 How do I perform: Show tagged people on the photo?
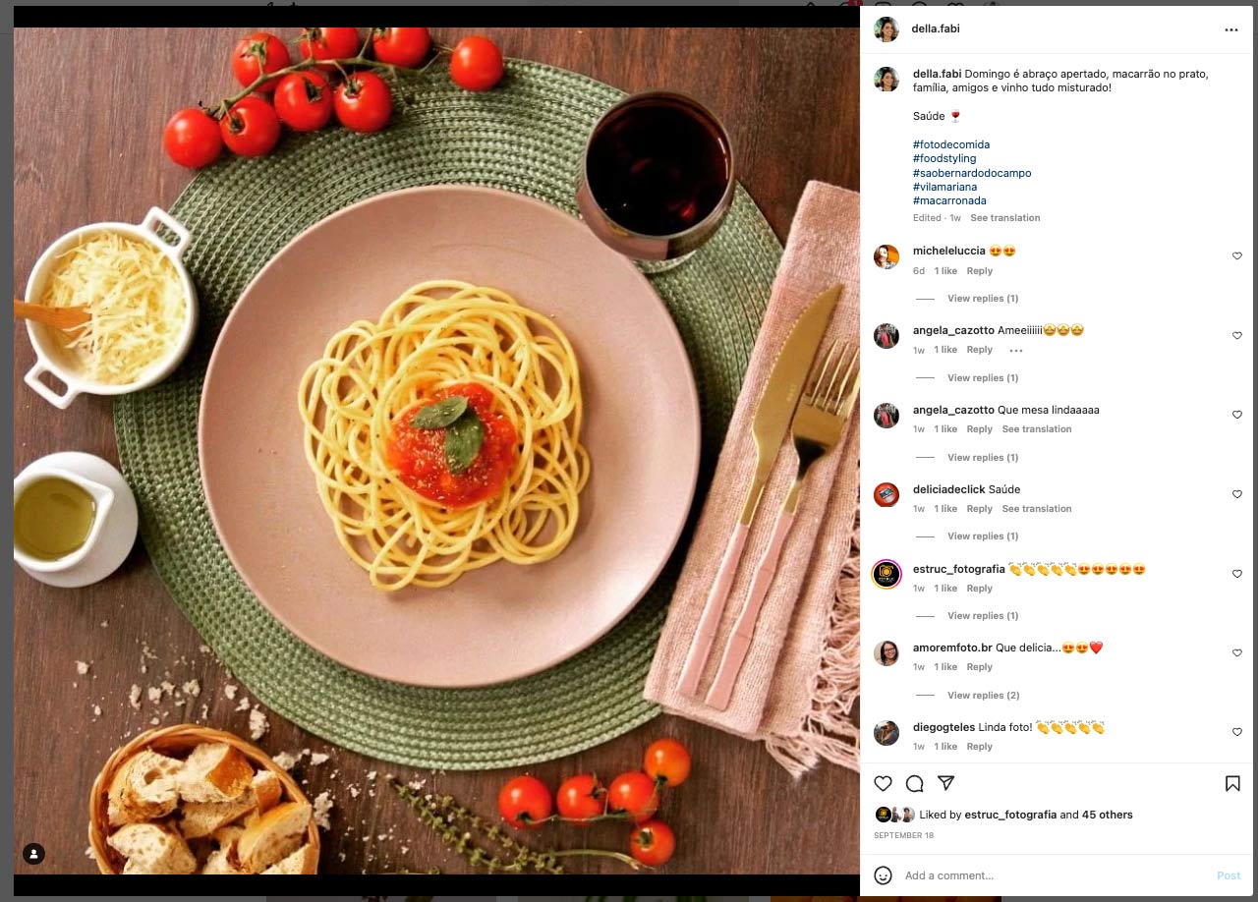(x=34, y=854)
